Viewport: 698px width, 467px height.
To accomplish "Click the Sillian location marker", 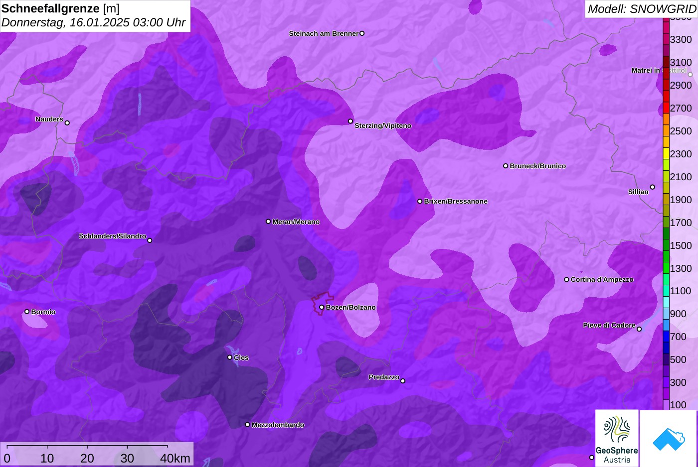I will (x=653, y=187).
